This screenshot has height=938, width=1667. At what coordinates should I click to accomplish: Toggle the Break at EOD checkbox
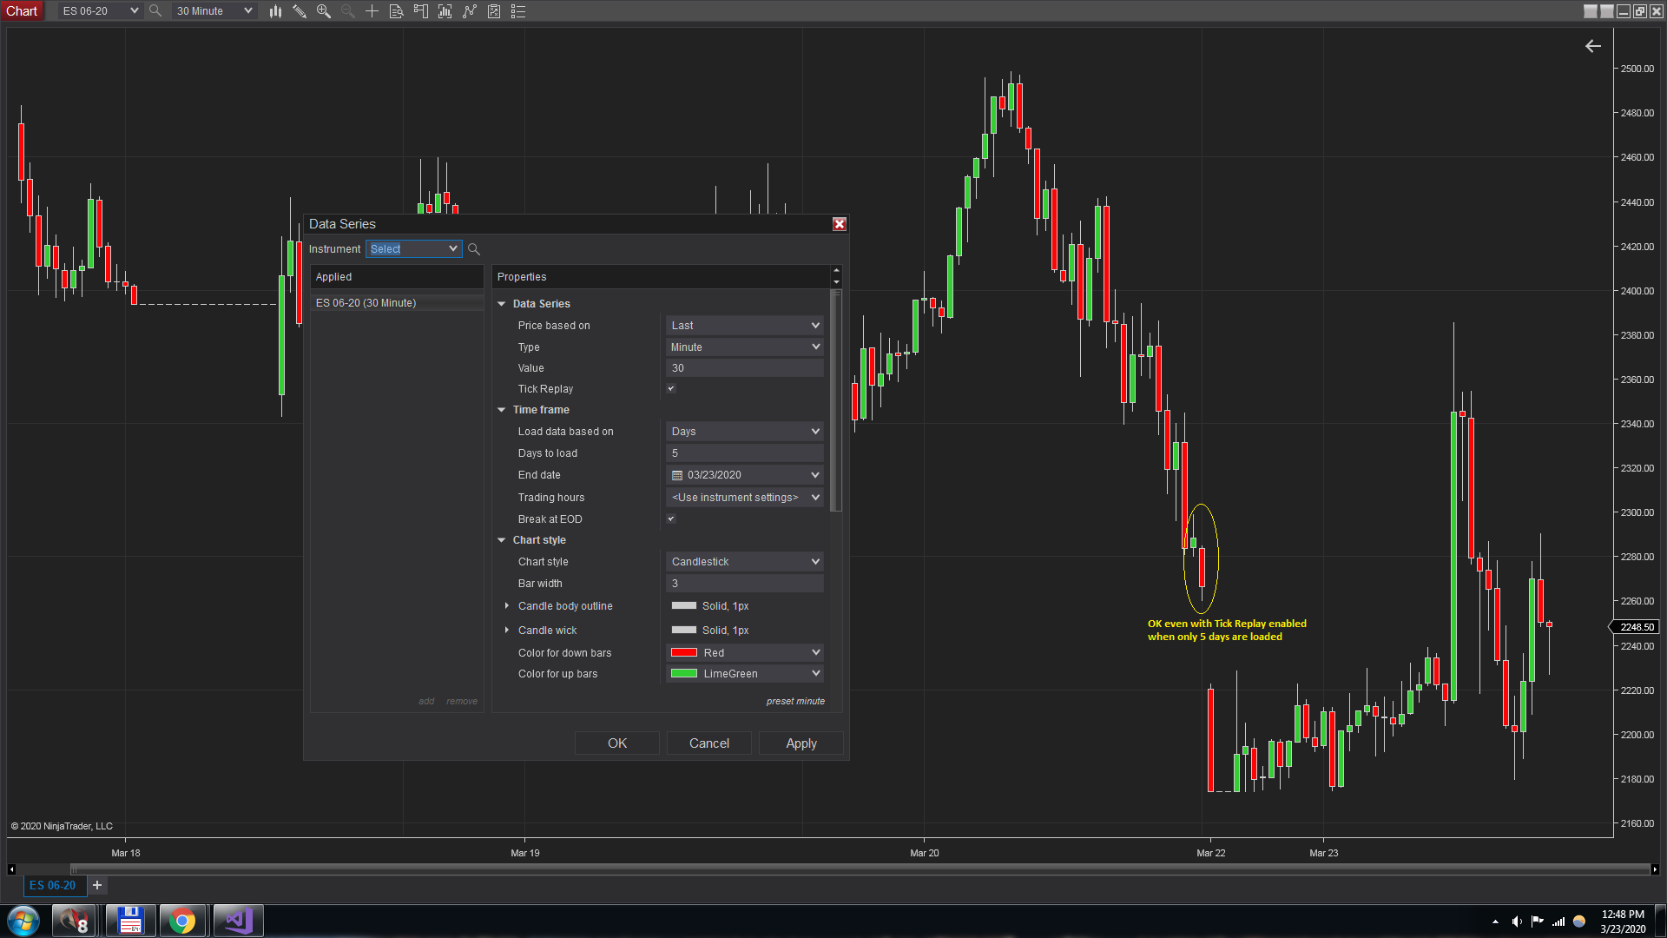(x=671, y=519)
